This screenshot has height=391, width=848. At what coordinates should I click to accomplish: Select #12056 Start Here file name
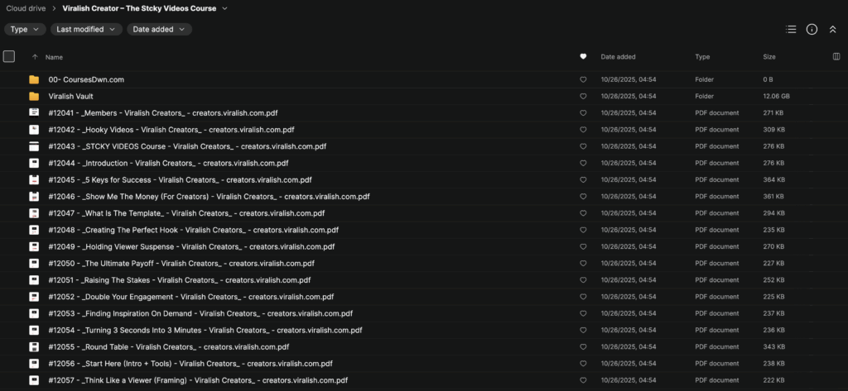tap(190, 364)
